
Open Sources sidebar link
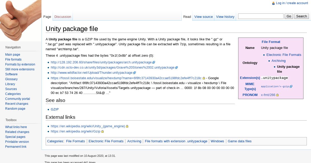11,89
